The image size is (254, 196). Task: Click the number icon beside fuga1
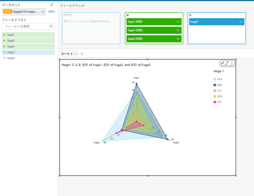click(x=4, y=35)
